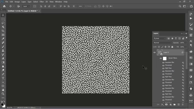Image resolution: width=194 pixels, height=109 pixels.
Task: Collapse the Layers panel with double arrows
Action: click(x=182, y=34)
